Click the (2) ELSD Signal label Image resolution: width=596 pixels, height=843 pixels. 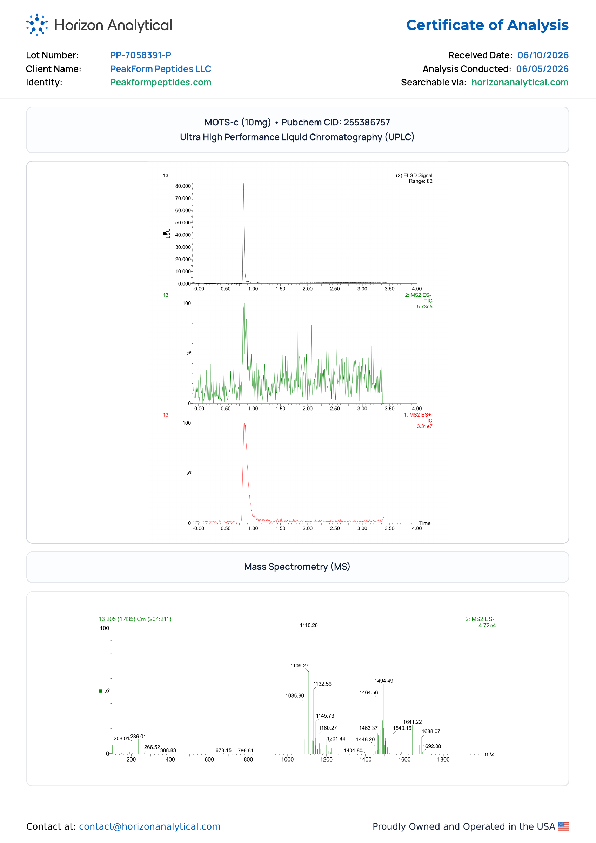tap(414, 175)
